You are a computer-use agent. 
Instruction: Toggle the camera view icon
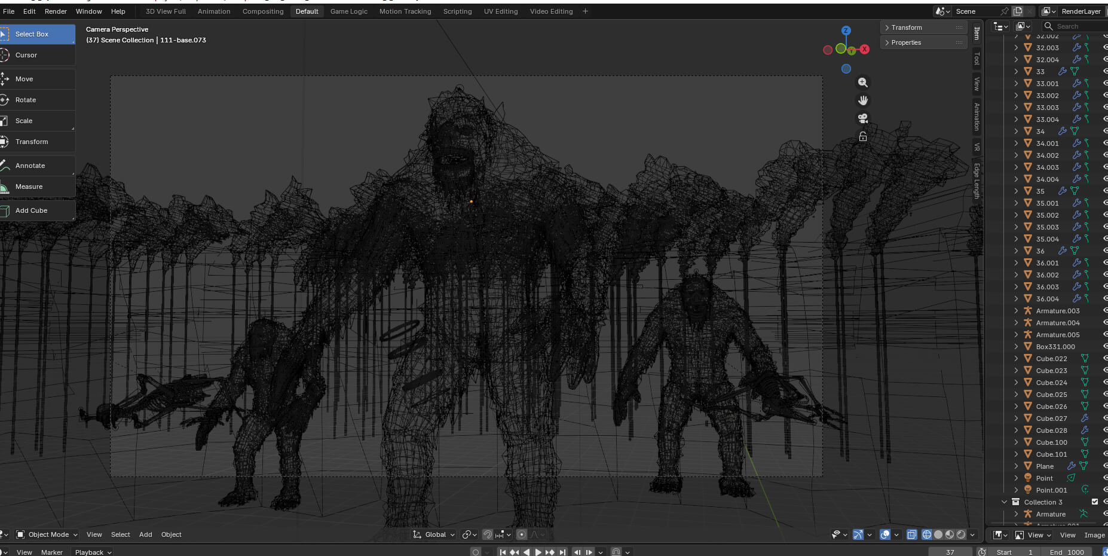pos(862,118)
